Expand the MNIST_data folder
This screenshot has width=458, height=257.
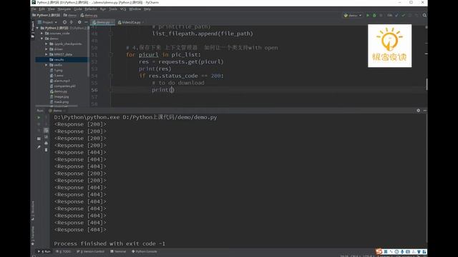click(47, 54)
